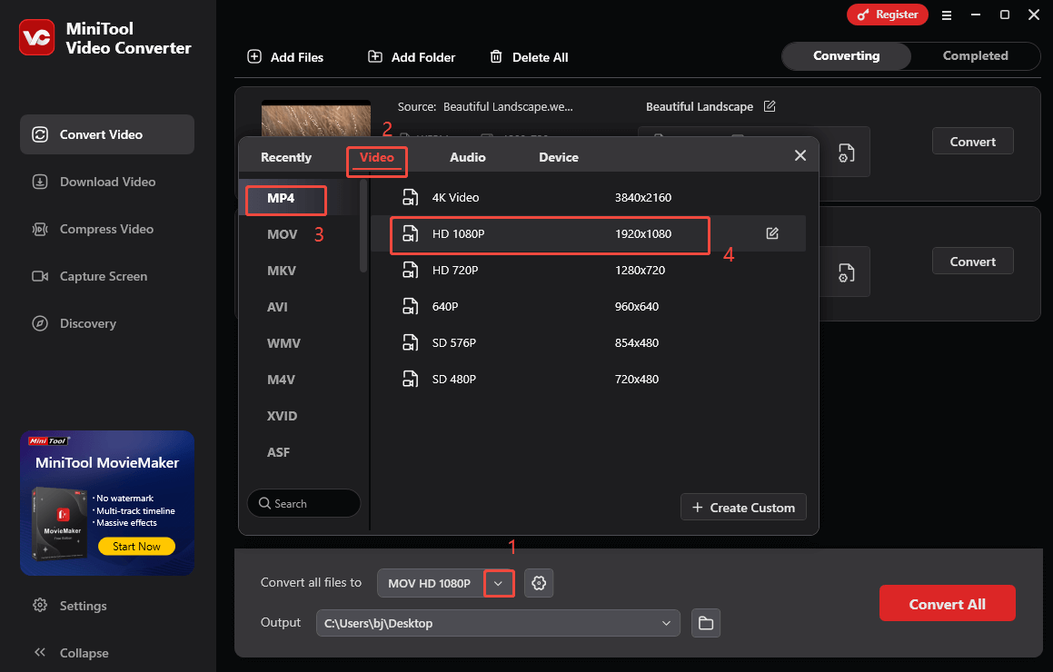Click Add Folder button

(x=412, y=57)
